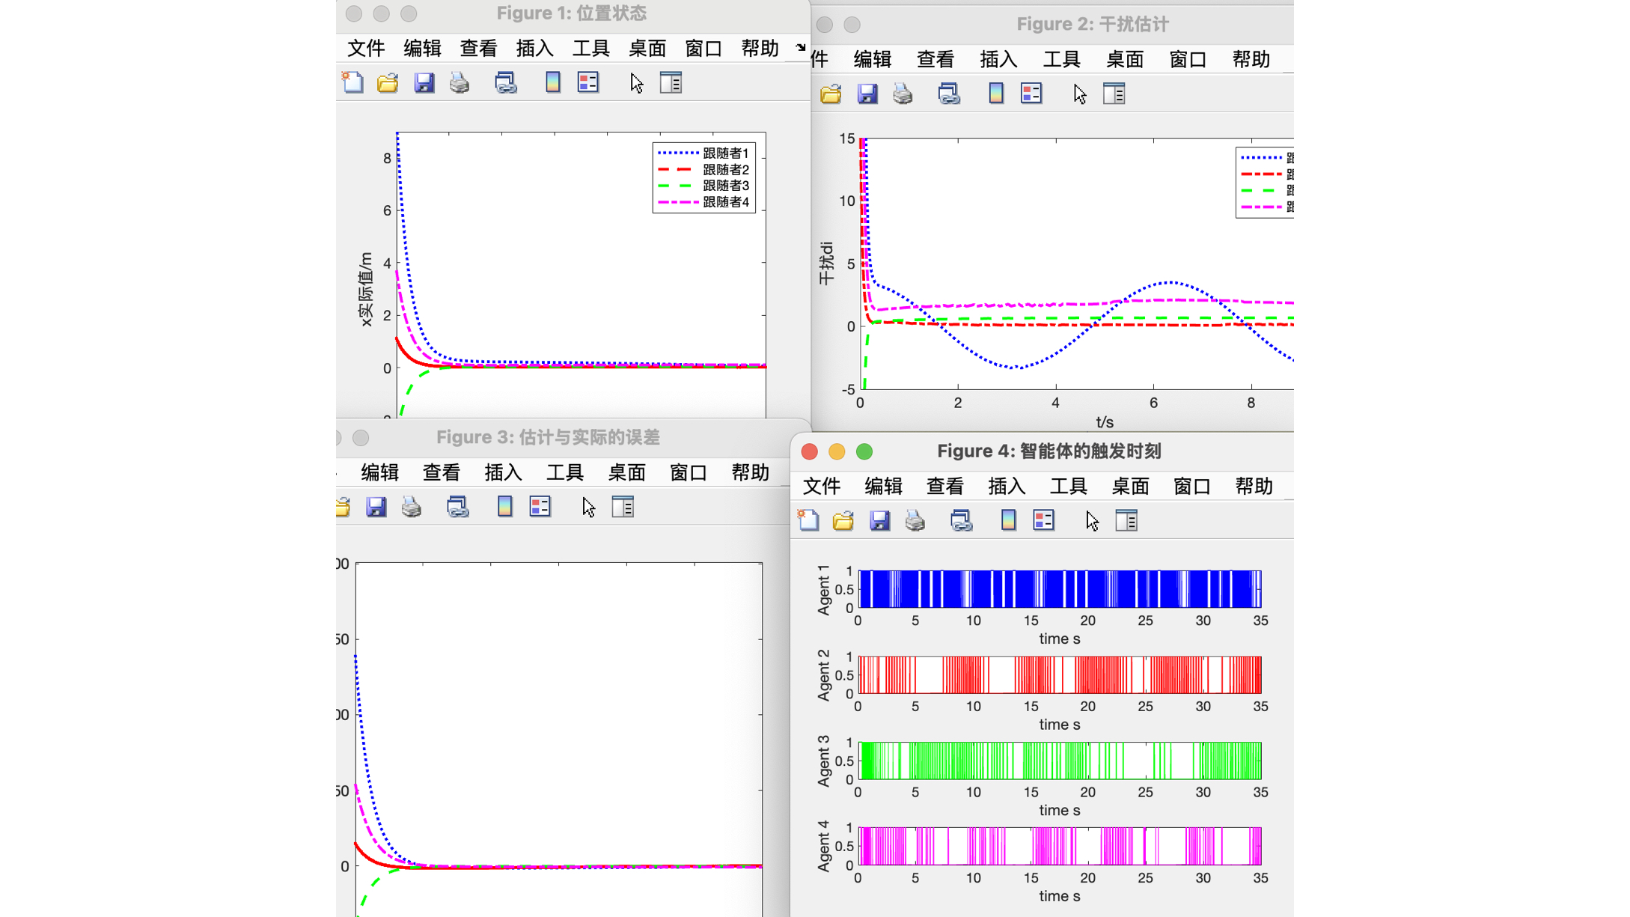Save Figure 1 using toolbar save icon
Screen dimensions: 1630x917
tap(424, 83)
